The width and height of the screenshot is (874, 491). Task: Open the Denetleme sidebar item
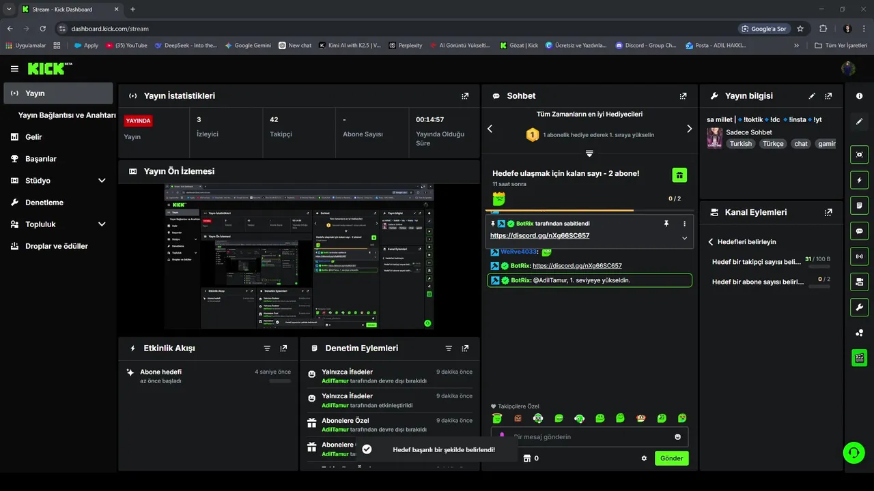click(57, 203)
